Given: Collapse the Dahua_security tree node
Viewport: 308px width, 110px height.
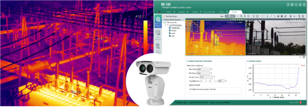Looking at the screenshot, I should coord(163,23).
